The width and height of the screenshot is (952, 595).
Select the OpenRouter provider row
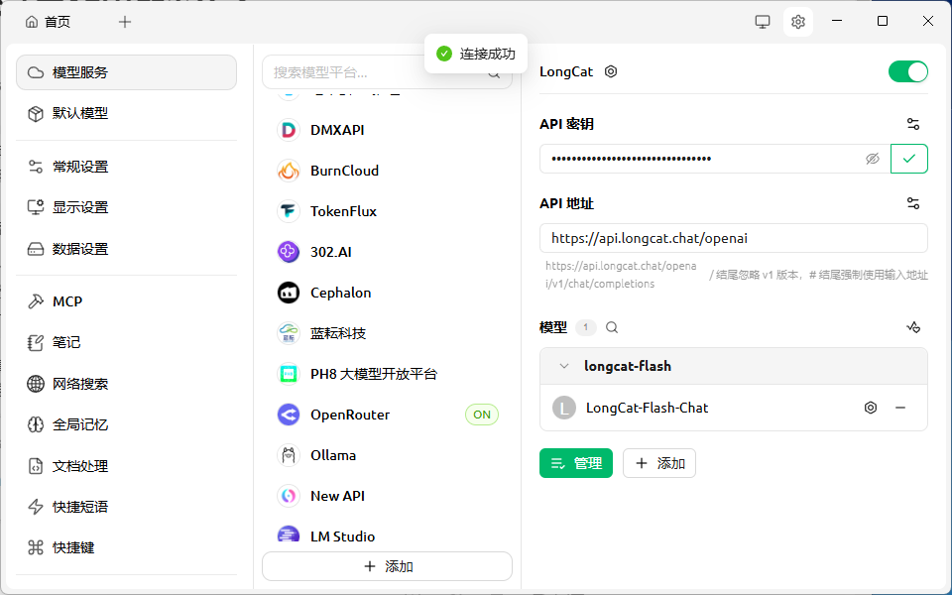[x=388, y=415]
